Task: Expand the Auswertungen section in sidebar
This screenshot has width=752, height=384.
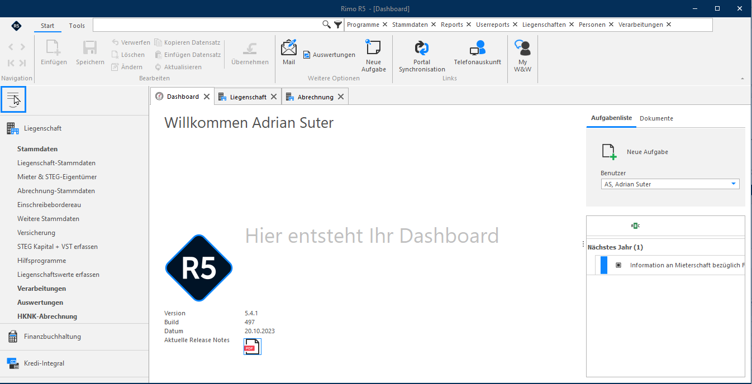Action: [x=40, y=303]
